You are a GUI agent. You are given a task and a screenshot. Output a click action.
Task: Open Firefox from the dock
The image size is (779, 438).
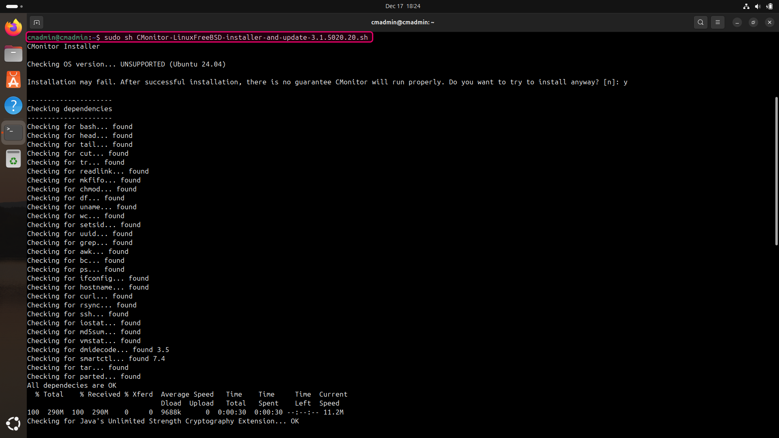(13, 28)
